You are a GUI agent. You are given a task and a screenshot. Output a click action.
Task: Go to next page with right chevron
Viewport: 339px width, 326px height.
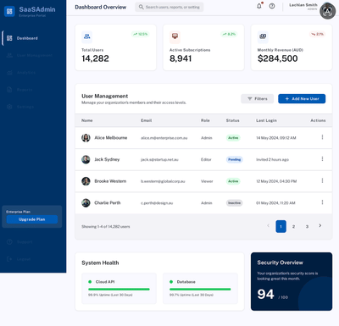(x=320, y=225)
